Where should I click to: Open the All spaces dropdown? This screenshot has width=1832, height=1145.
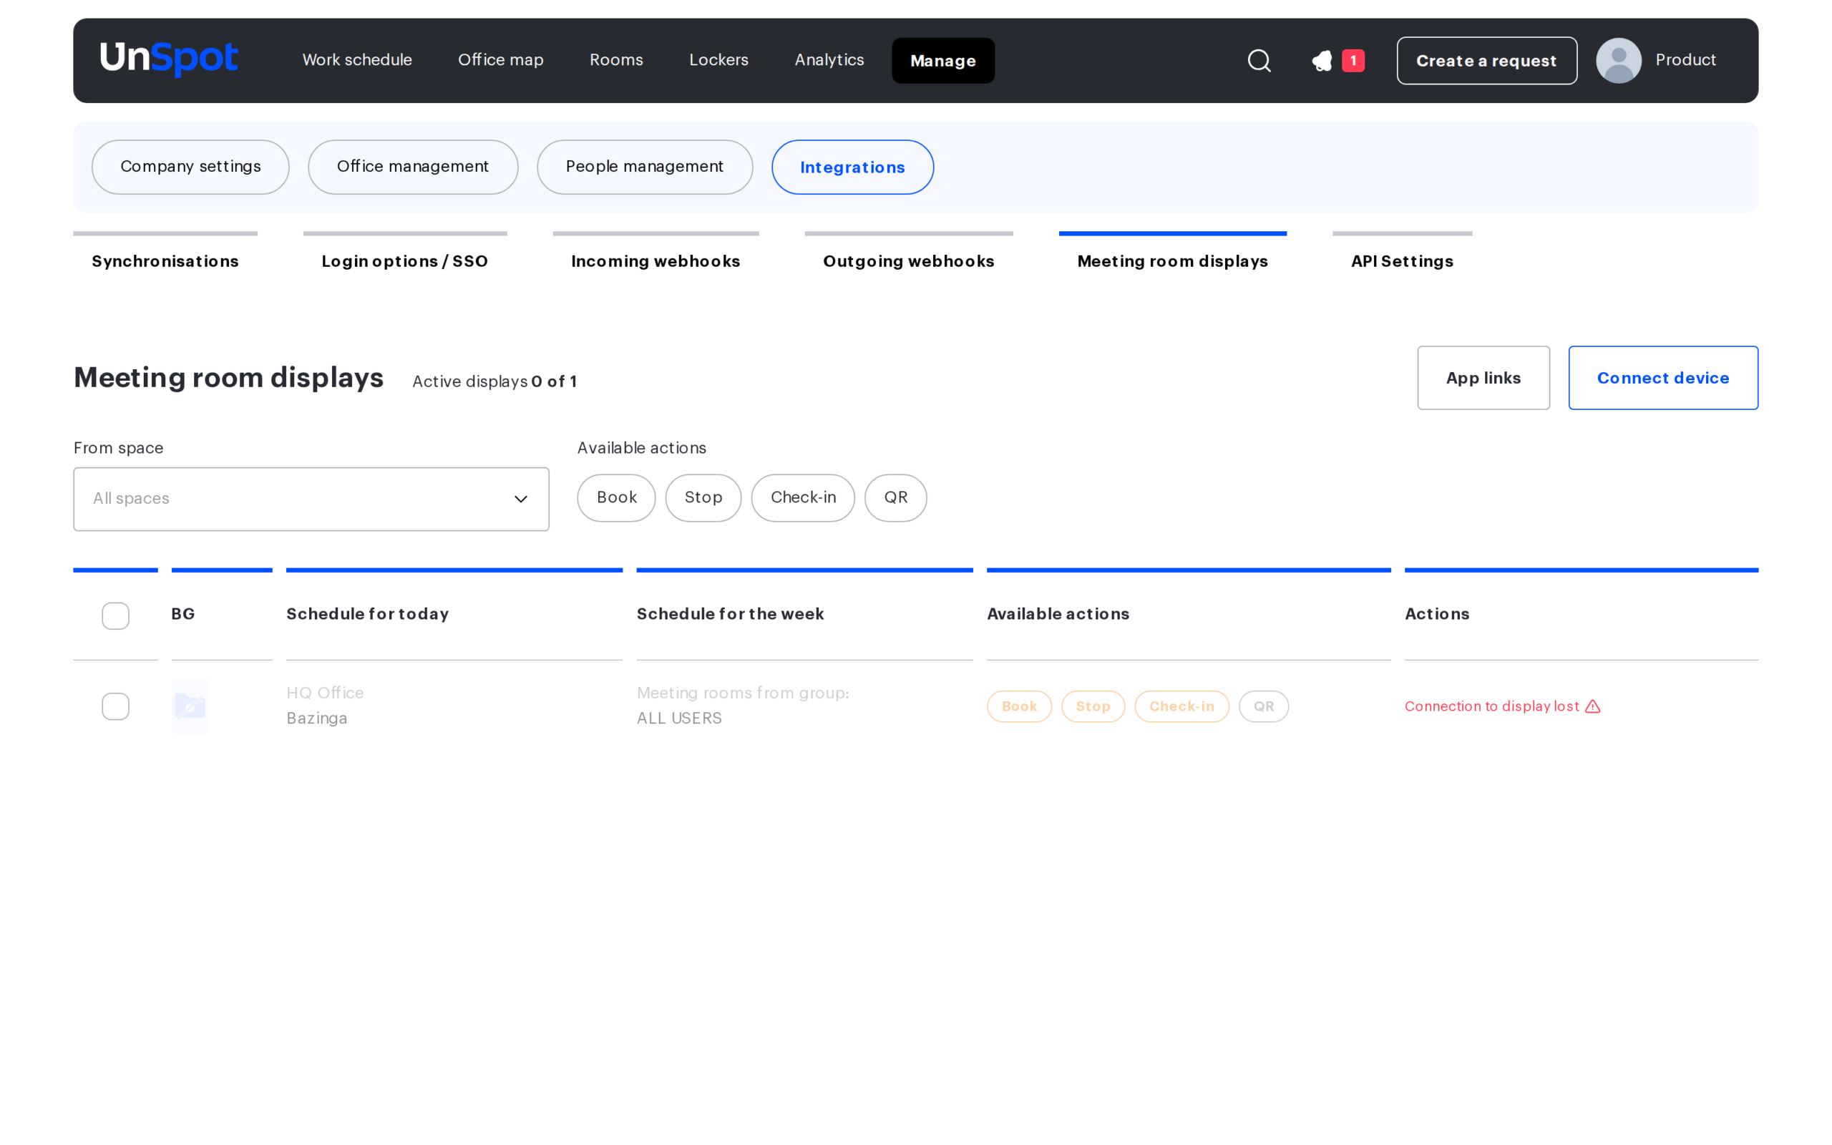click(x=311, y=499)
